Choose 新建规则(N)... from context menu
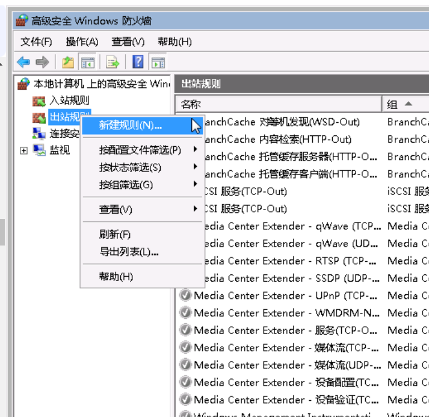 (142, 126)
